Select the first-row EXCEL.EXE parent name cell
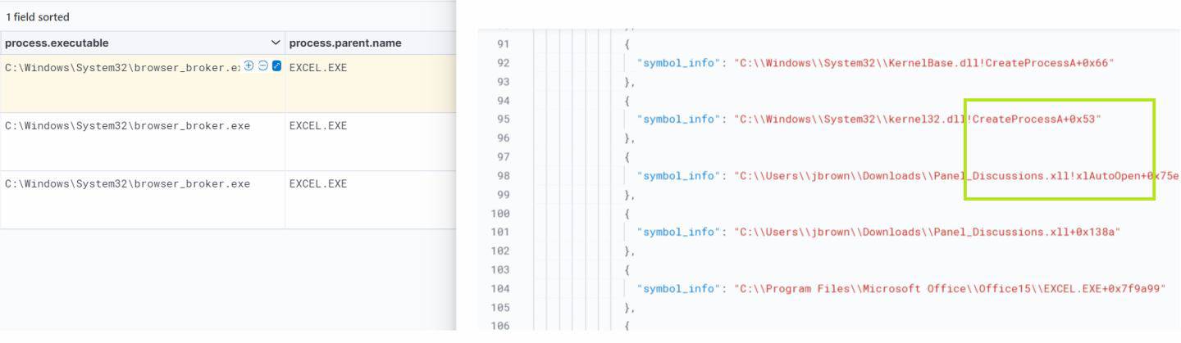 click(x=318, y=68)
